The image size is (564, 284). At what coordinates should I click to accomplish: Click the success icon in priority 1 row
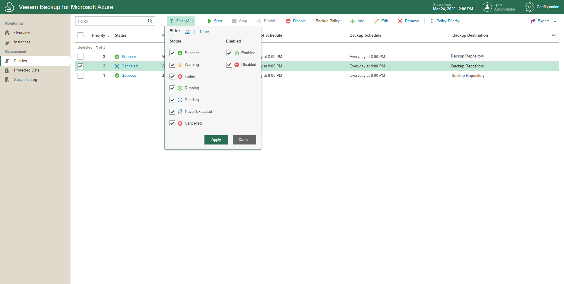point(117,76)
